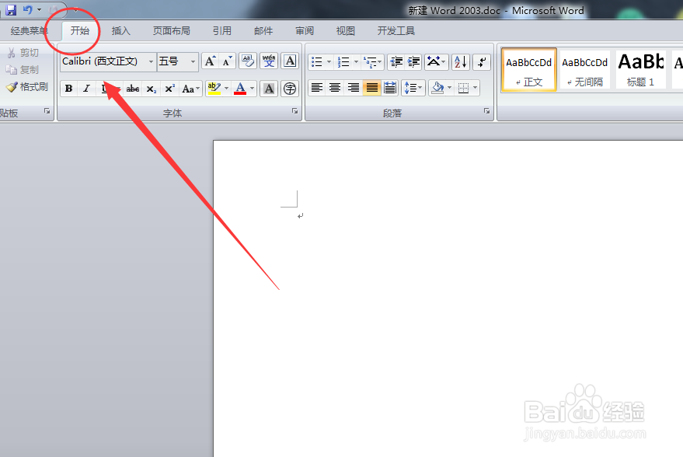Screen dimensions: 683x457
Task: Open the 经典菜单 tab
Action: click(x=30, y=31)
